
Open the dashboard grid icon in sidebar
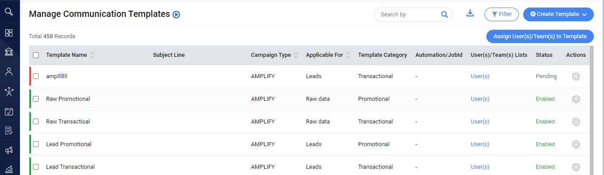pos(9,33)
